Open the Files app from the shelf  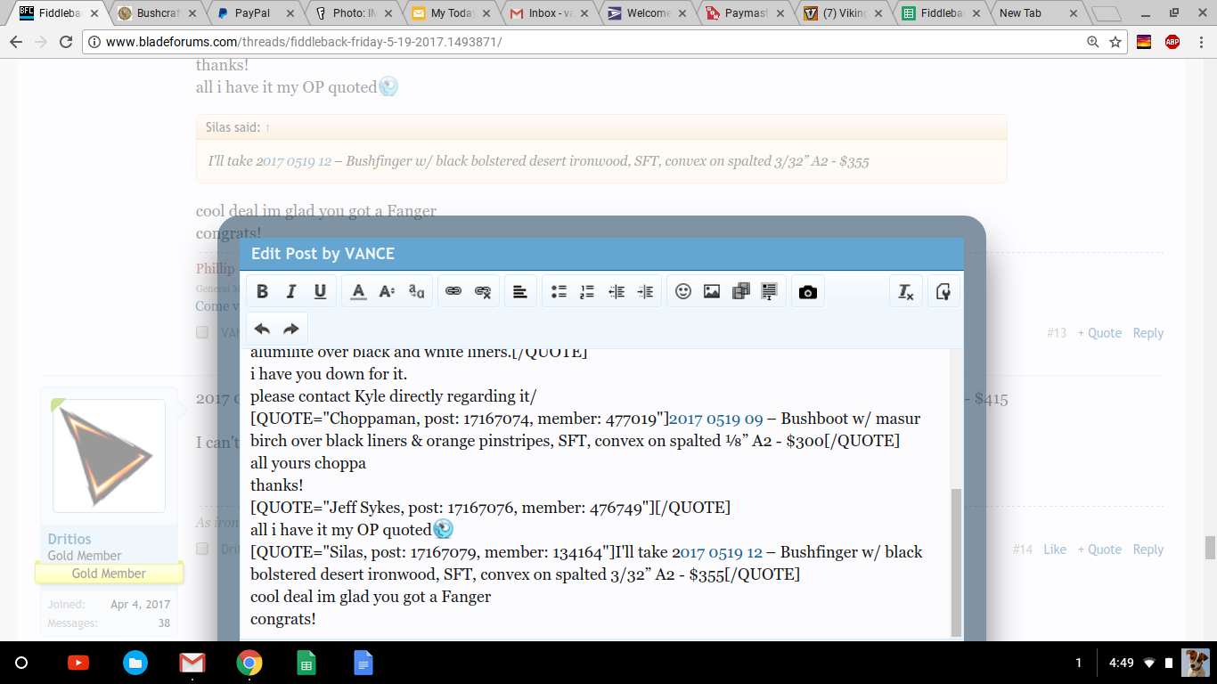click(135, 663)
